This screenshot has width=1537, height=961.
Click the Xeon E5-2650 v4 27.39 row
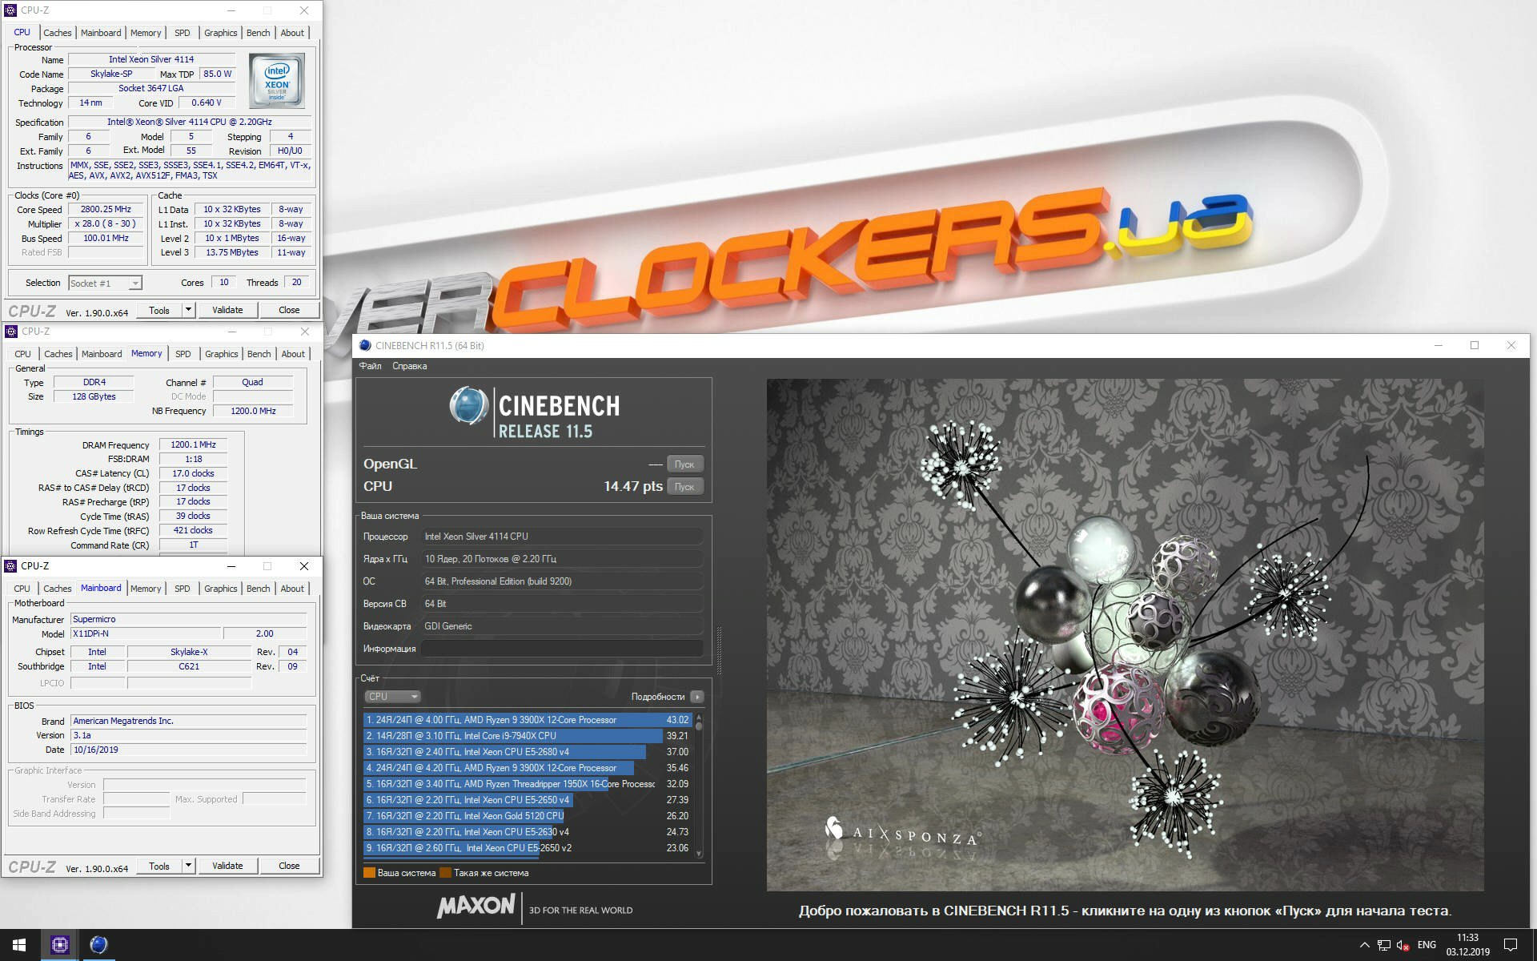[x=527, y=800]
